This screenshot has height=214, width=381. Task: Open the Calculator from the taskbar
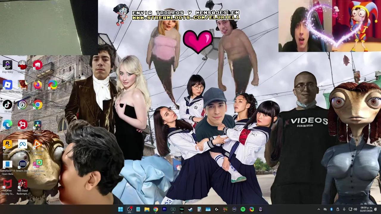[199, 209]
